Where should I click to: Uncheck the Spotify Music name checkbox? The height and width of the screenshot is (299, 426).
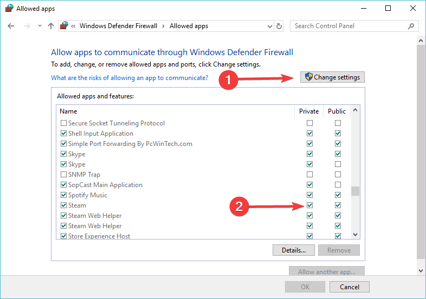pyautogui.click(x=63, y=195)
